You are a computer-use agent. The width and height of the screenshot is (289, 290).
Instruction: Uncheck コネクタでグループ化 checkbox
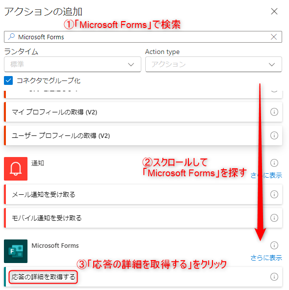pos(8,80)
